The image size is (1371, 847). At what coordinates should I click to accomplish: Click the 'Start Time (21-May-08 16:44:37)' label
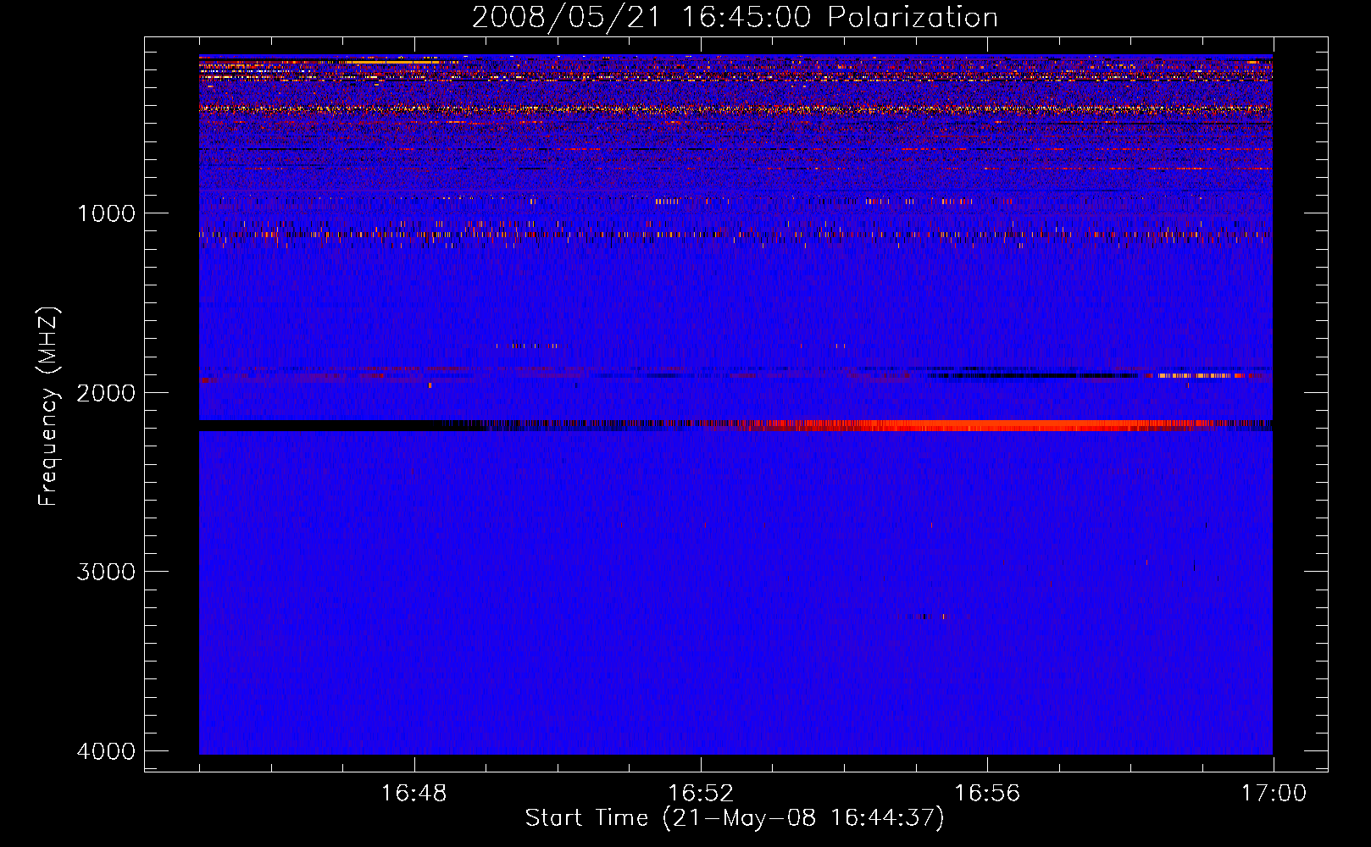point(735,818)
